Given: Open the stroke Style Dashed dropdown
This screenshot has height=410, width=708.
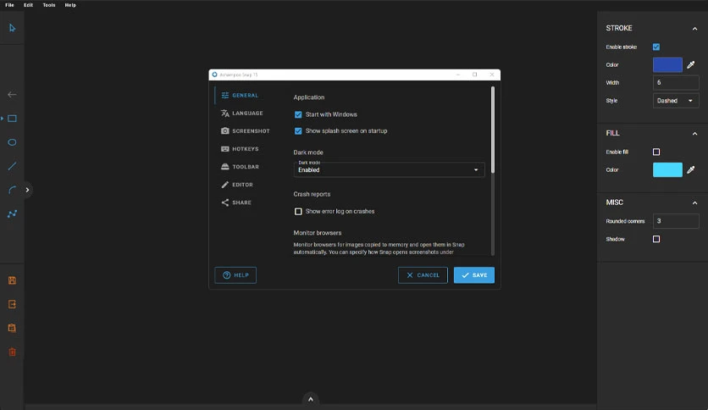Looking at the screenshot, I should (676, 101).
